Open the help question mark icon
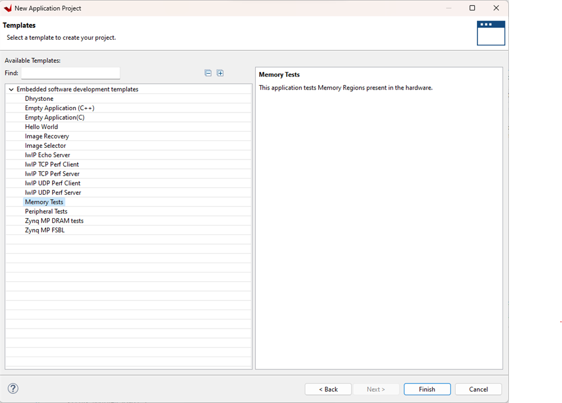 click(x=13, y=388)
